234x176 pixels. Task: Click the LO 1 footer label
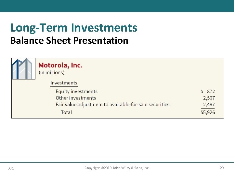11,168
